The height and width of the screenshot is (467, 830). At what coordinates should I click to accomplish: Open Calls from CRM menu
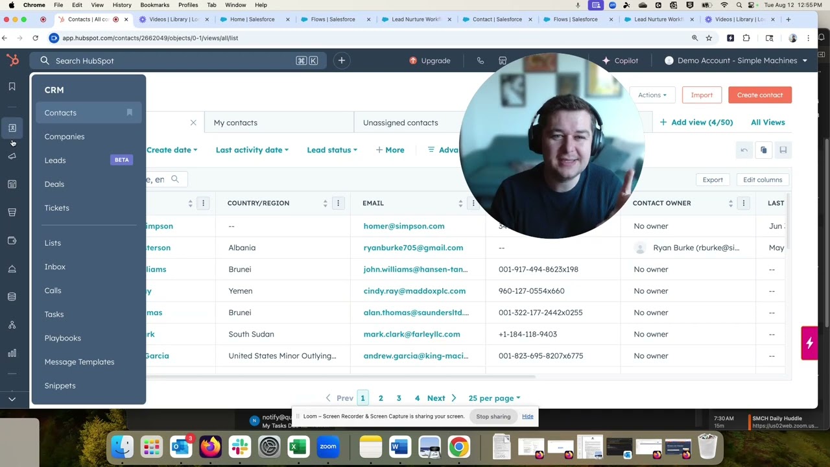coord(53,291)
